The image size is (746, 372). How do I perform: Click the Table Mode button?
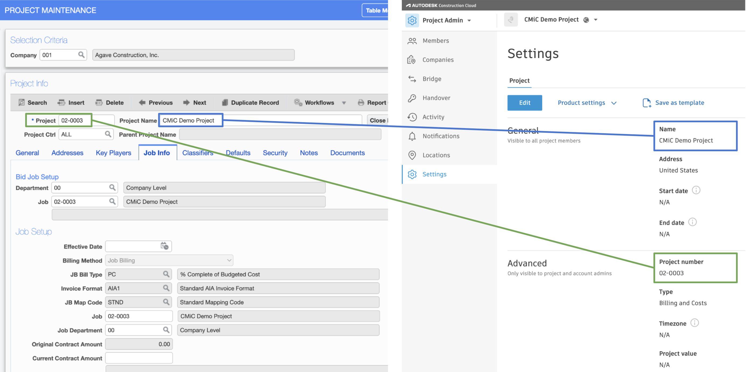[x=375, y=10]
